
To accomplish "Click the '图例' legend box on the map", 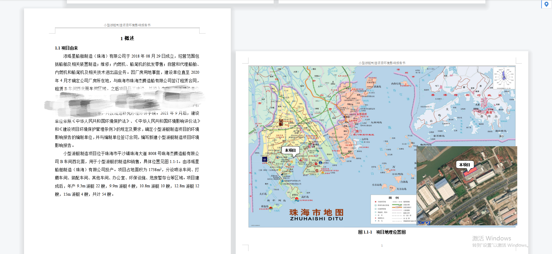I will [x=394, y=209].
